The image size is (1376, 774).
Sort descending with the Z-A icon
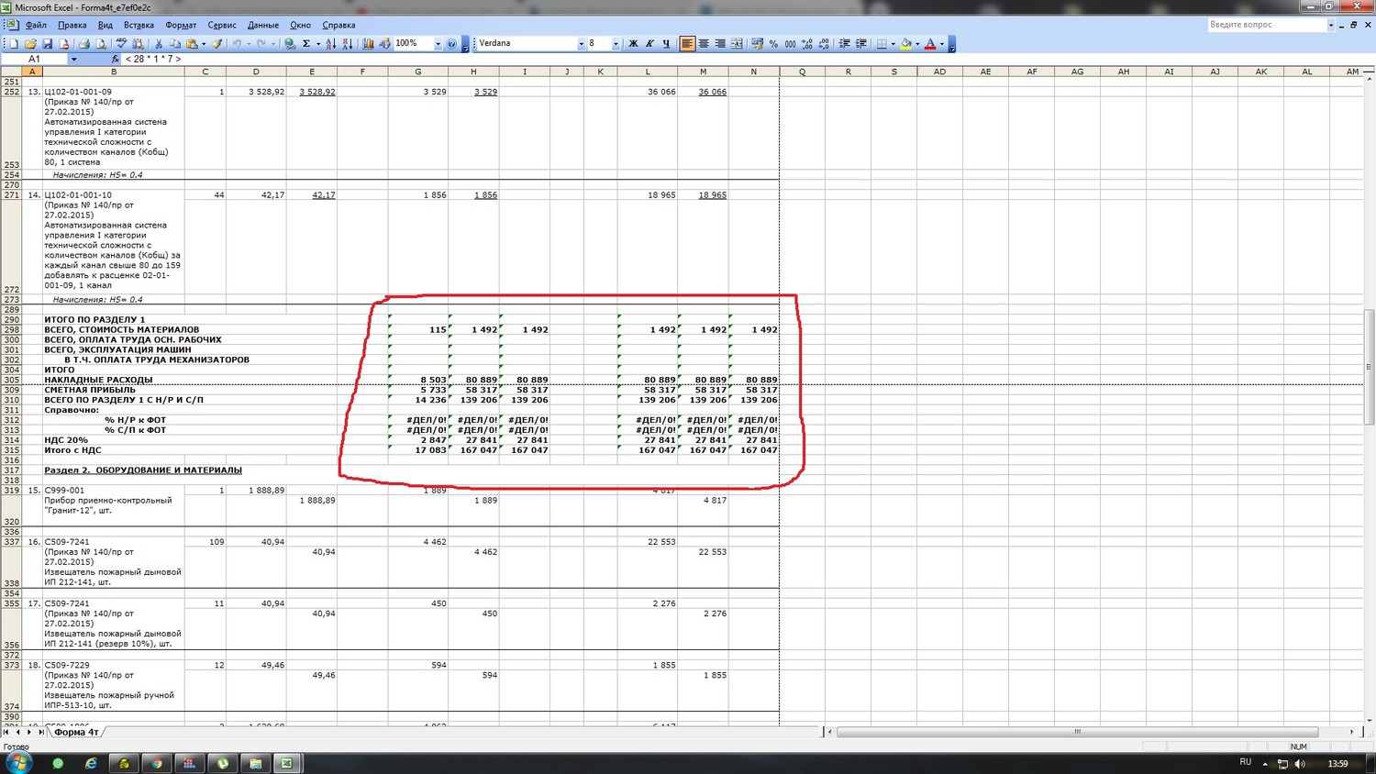click(x=347, y=43)
